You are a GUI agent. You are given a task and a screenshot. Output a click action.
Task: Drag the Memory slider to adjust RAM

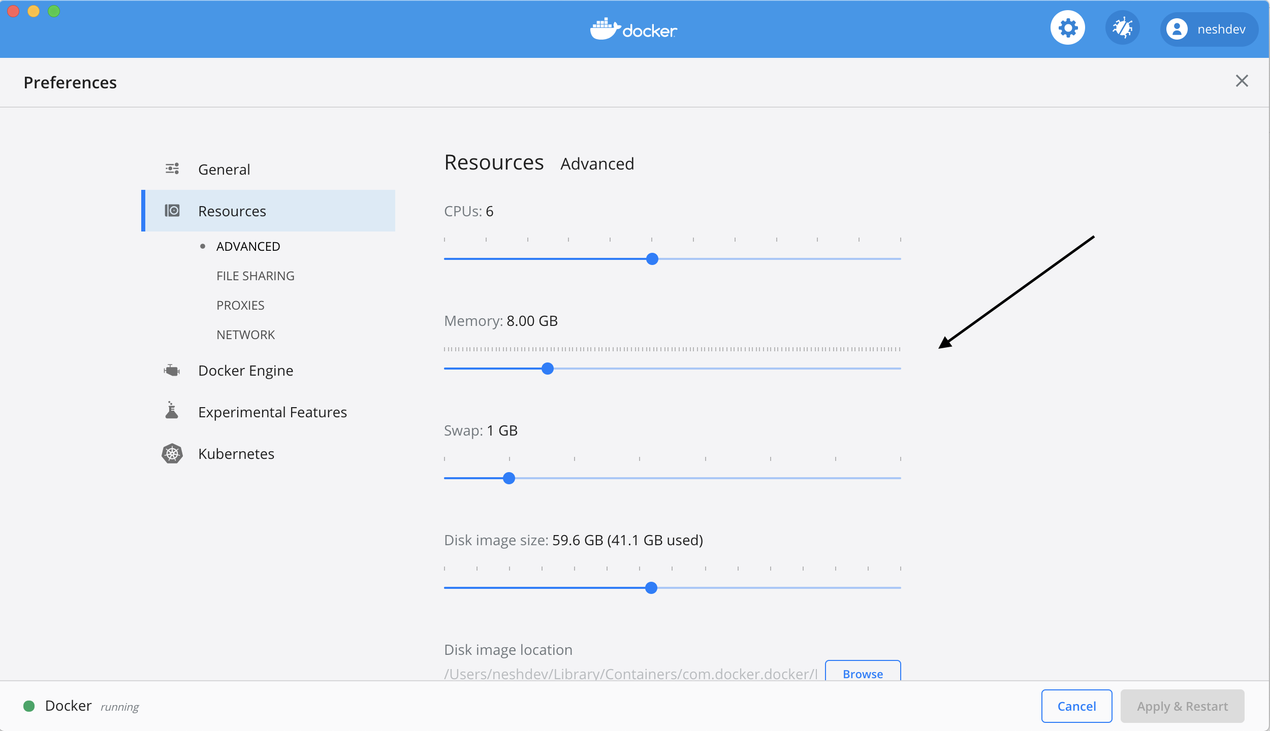tap(549, 368)
